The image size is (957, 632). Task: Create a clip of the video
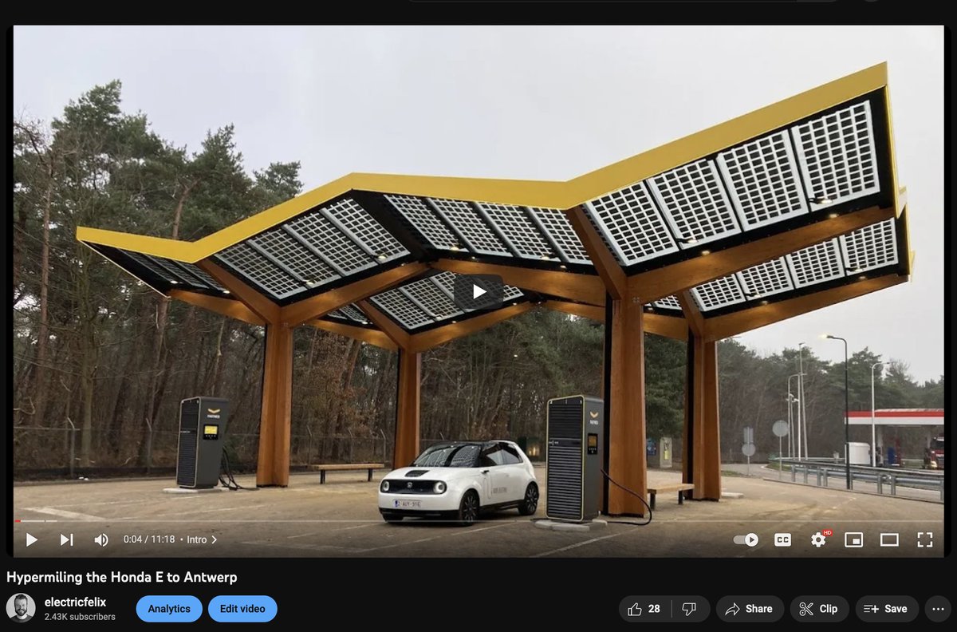[x=819, y=609]
